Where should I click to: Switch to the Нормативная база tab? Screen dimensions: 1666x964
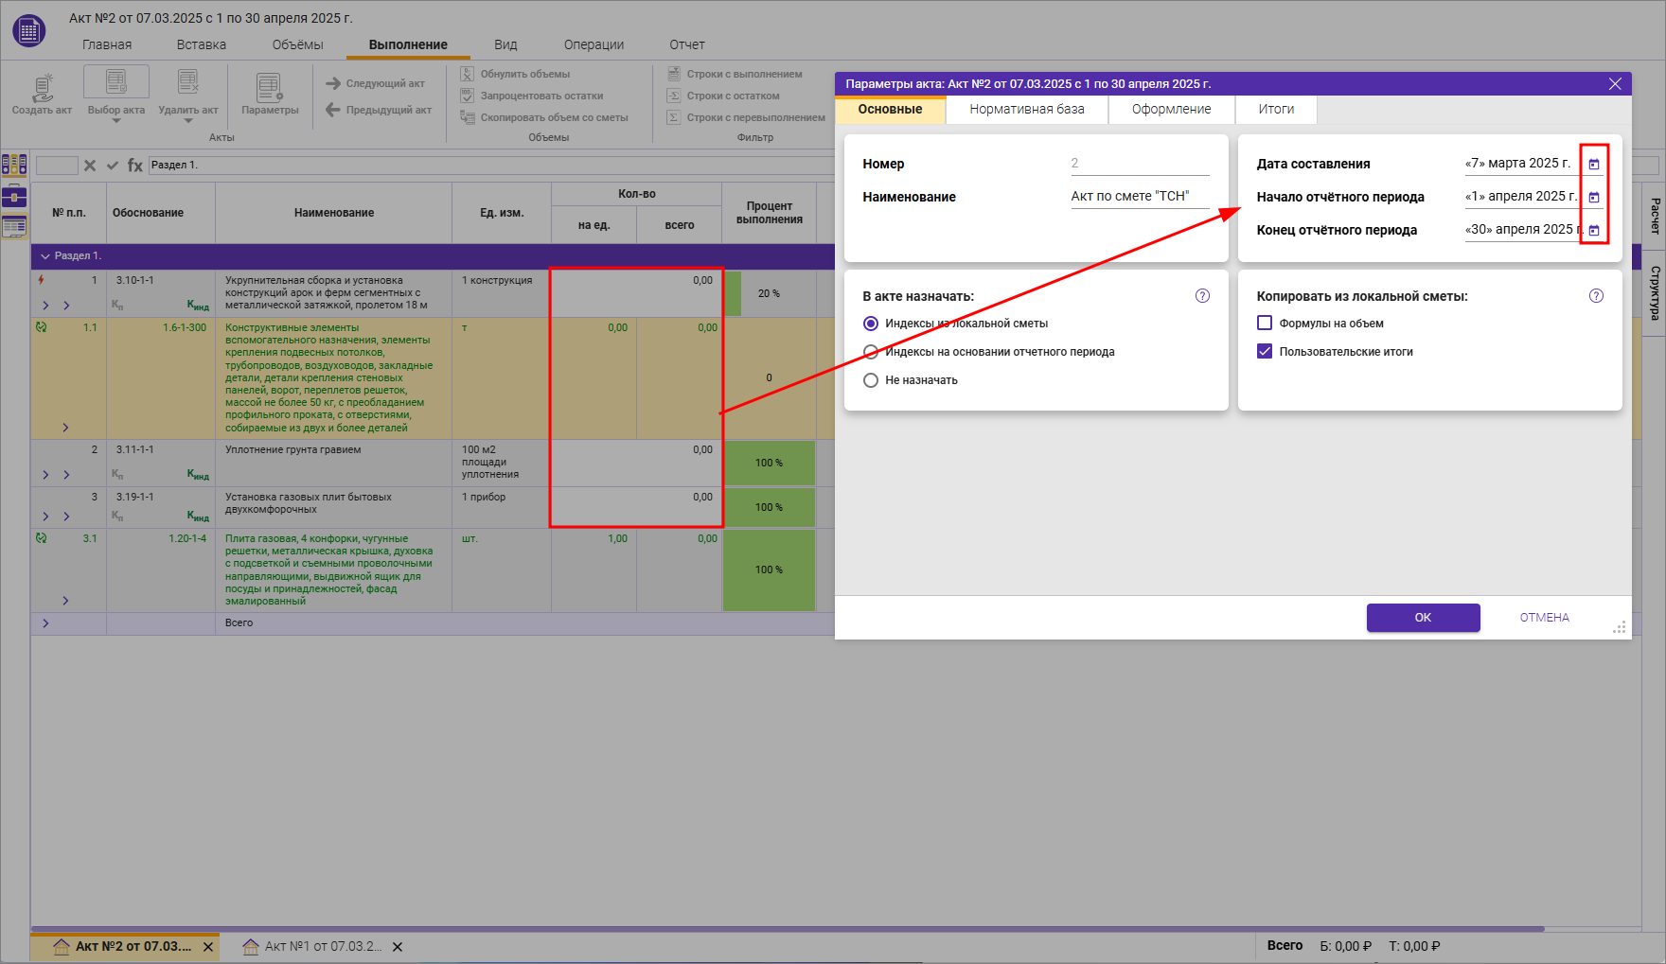[x=1026, y=110]
